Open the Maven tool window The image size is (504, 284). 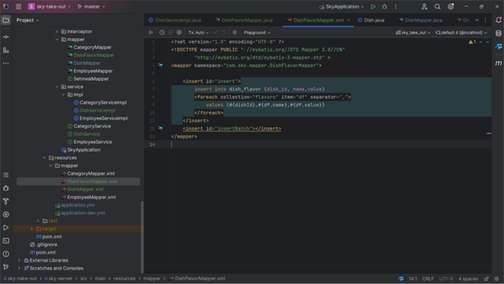click(498, 63)
